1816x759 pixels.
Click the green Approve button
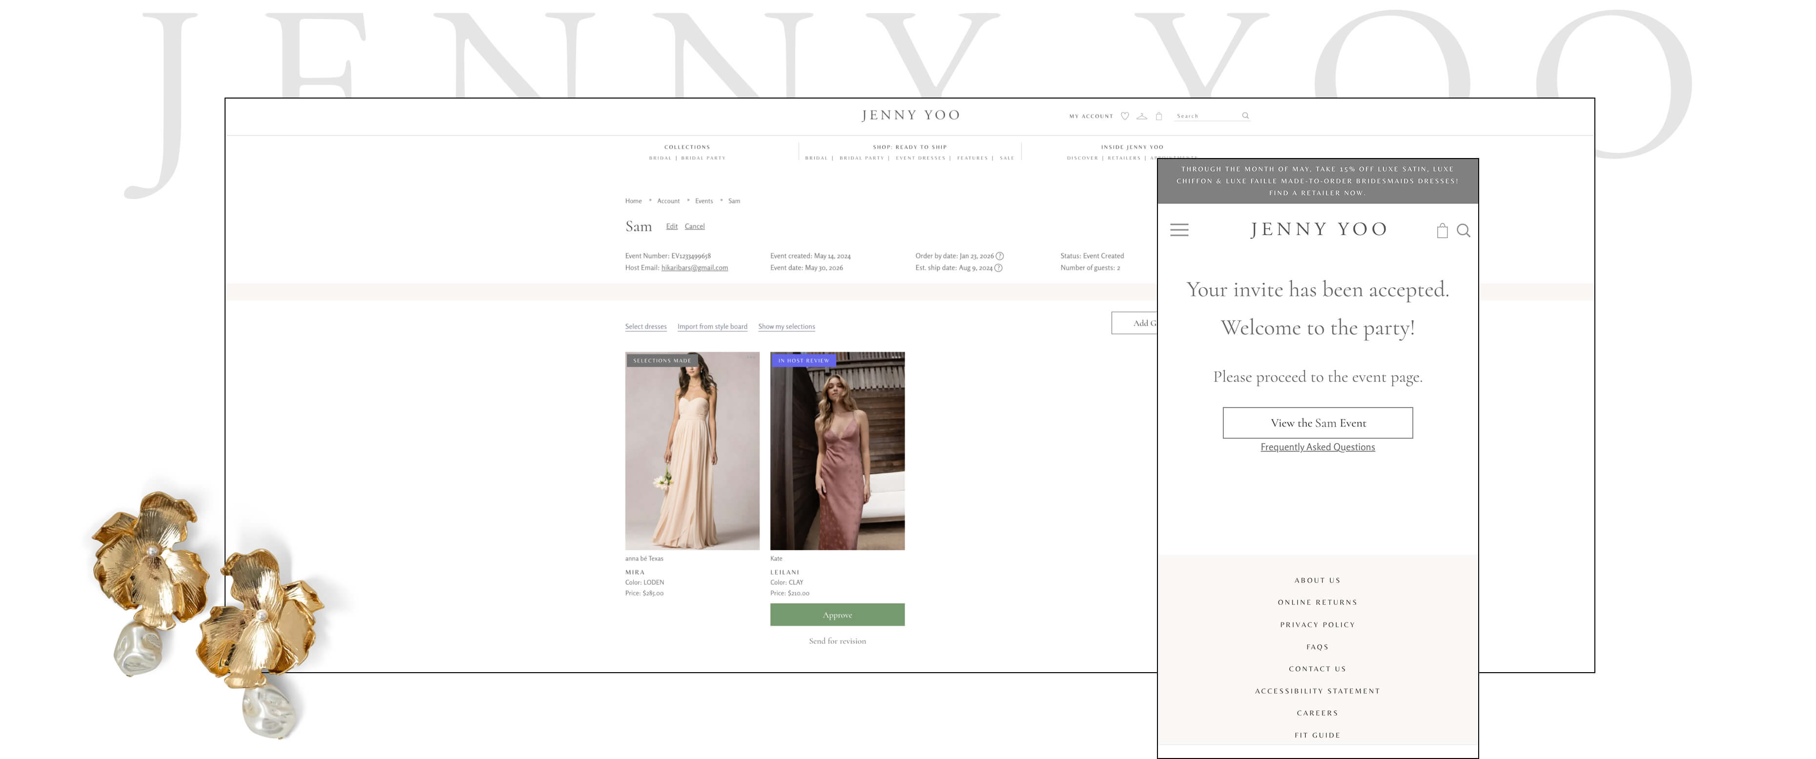click(x=837, y=615)
